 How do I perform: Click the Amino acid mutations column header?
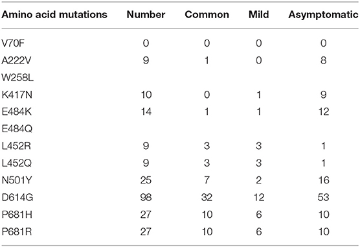(x=54, y=15)
